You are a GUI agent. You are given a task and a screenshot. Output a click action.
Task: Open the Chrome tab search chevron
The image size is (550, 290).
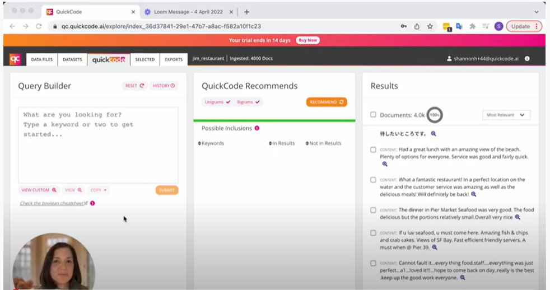[537, 12]
